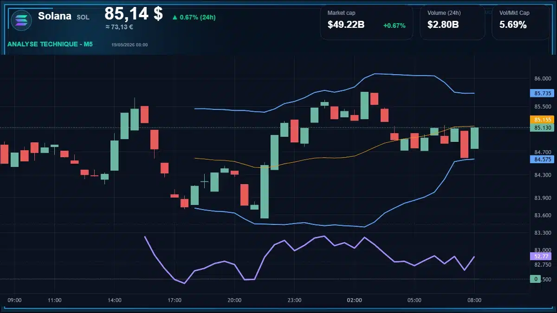Open the Volume (24h) card
Viewport: 557px width, 313px height.
(x=453, y=22)
